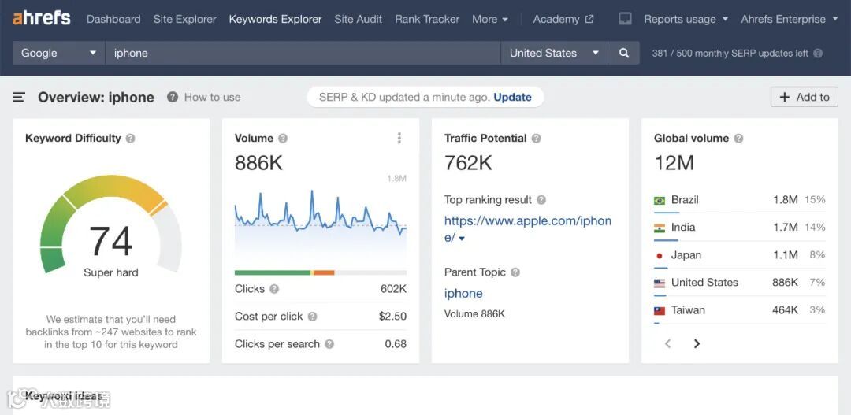Expand the More menu
Viewport: 851px width, 415px height.
coord(490,19)
